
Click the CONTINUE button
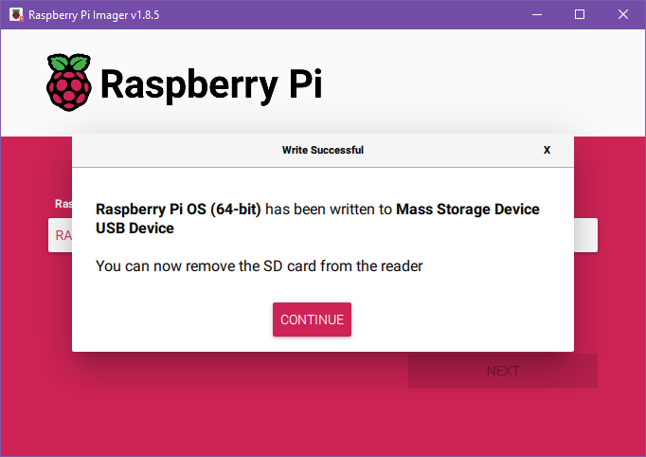pyautogui.click(x=312, y=320)
